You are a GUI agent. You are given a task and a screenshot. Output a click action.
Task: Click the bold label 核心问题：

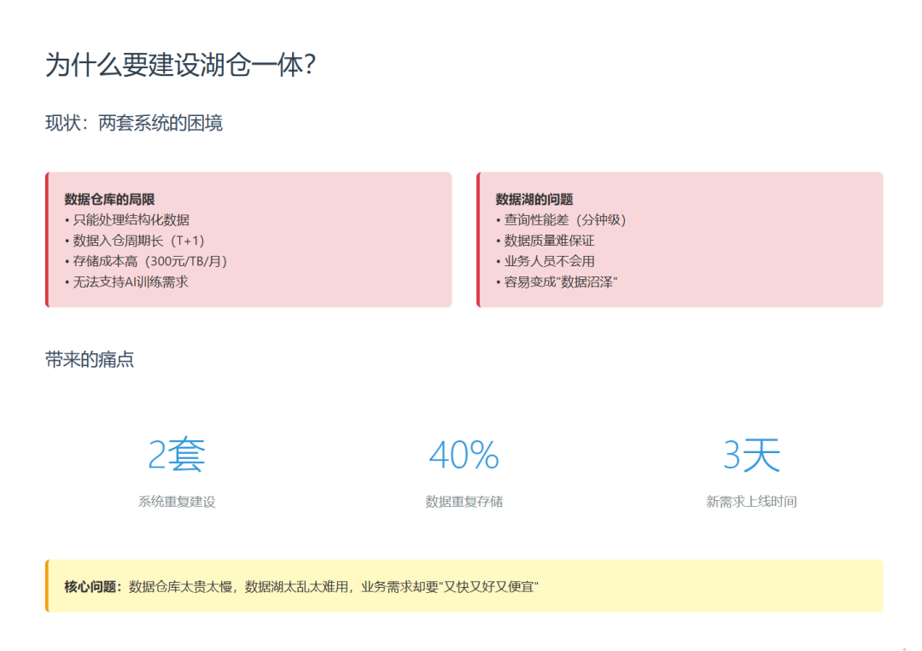click(94, 586)
